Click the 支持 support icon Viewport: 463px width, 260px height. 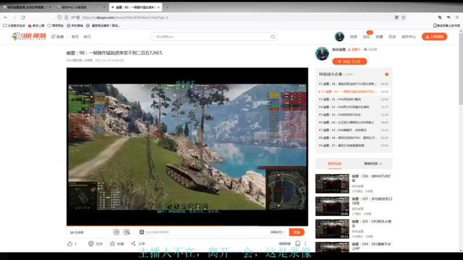(91, 244)
